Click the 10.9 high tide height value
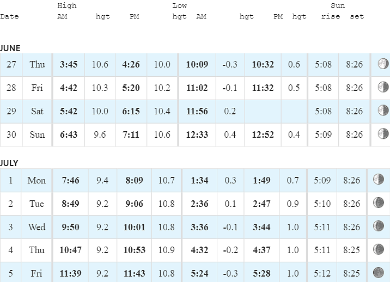390x282 pixels. (166, 250)
